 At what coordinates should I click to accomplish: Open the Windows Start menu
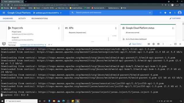2,101
